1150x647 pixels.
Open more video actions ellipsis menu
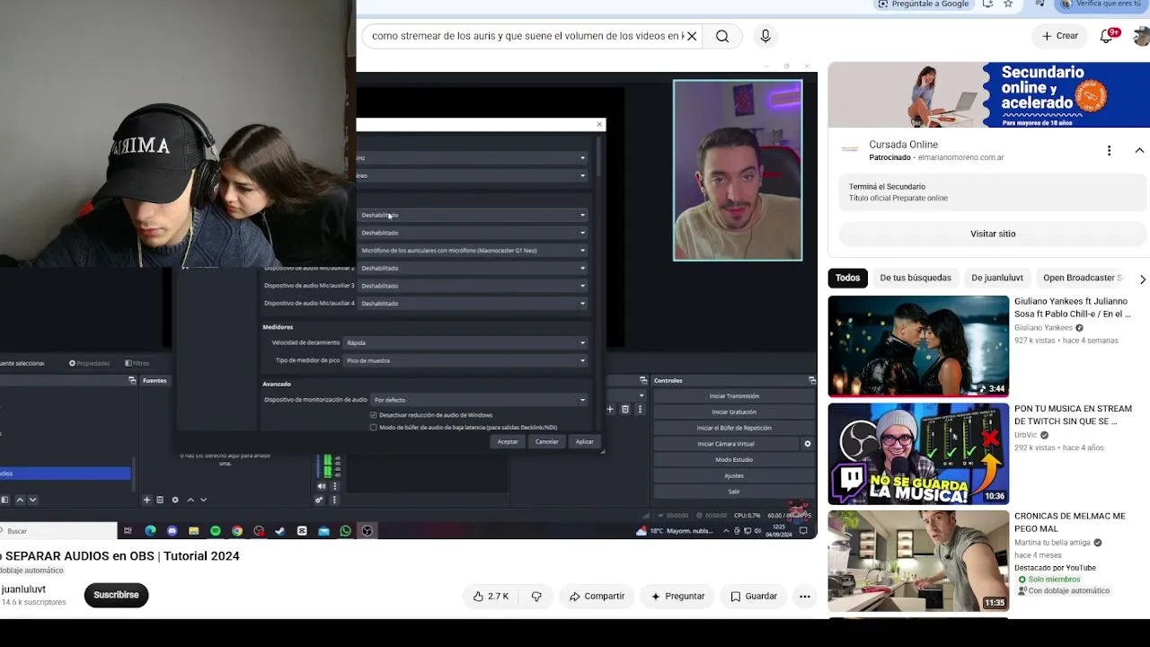click(805, 596)
